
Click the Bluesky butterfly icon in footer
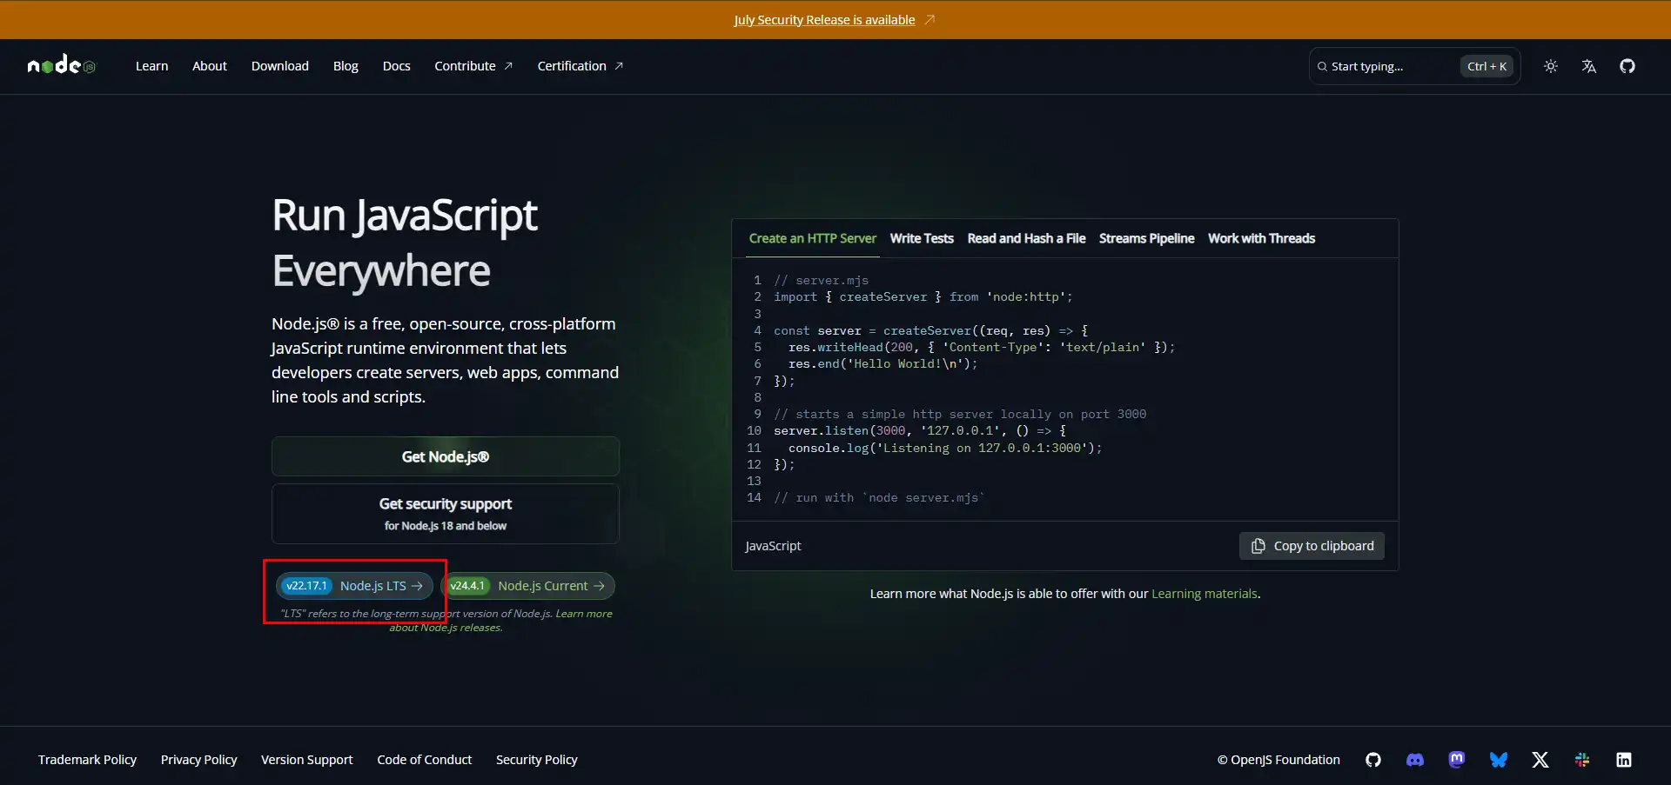[1499, 759]
